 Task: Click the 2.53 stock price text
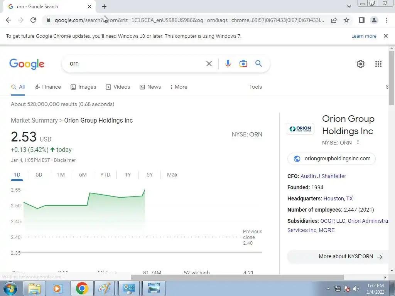tap(24, 137)
